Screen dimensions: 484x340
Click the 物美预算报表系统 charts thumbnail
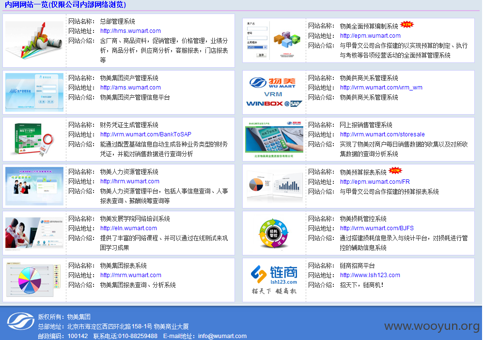(x=275, y=186)
